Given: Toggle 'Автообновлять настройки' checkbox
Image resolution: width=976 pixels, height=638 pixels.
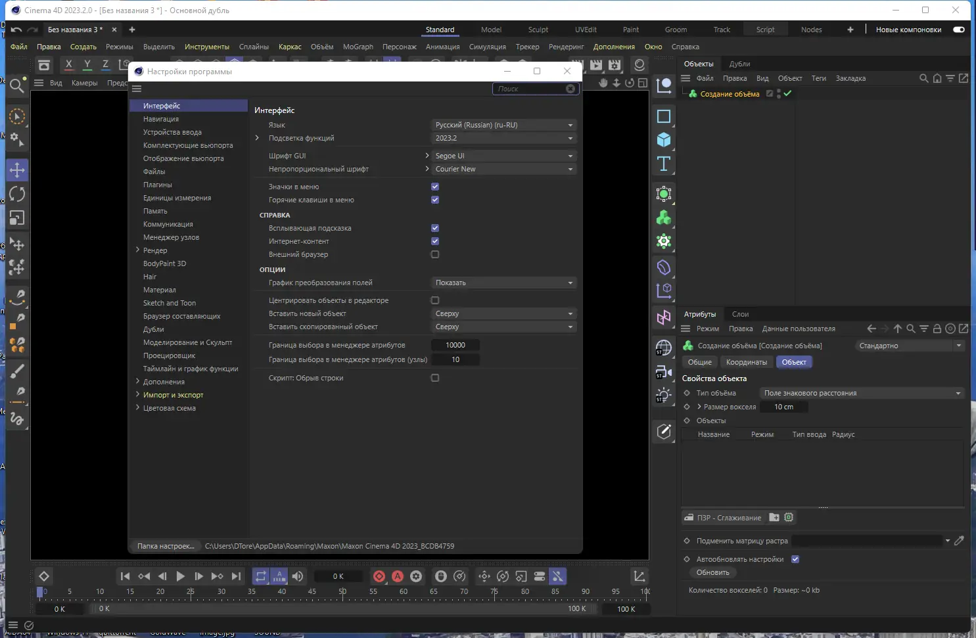Looking at the screenshot, I should 795,559.
